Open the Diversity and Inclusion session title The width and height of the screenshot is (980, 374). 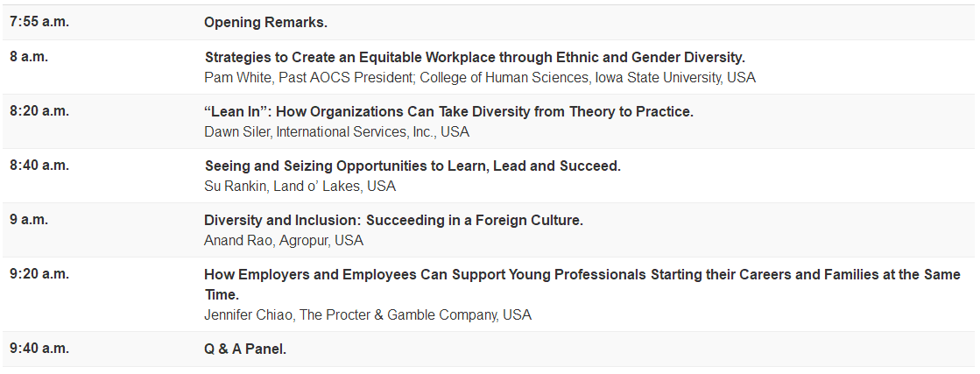pos(393,220)
